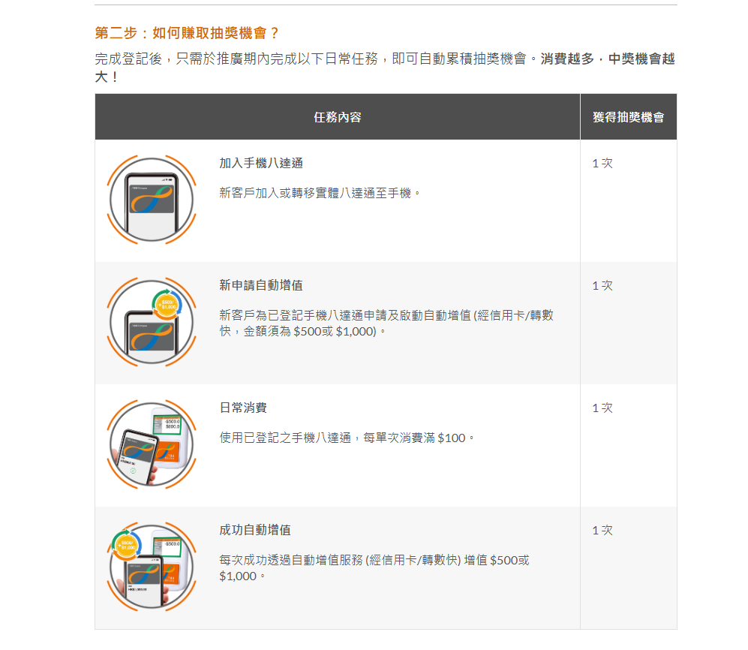This screenshot has width=748, height=650.
Task: Click the daily spending reader icon
Action: click(x=152, y=444)
